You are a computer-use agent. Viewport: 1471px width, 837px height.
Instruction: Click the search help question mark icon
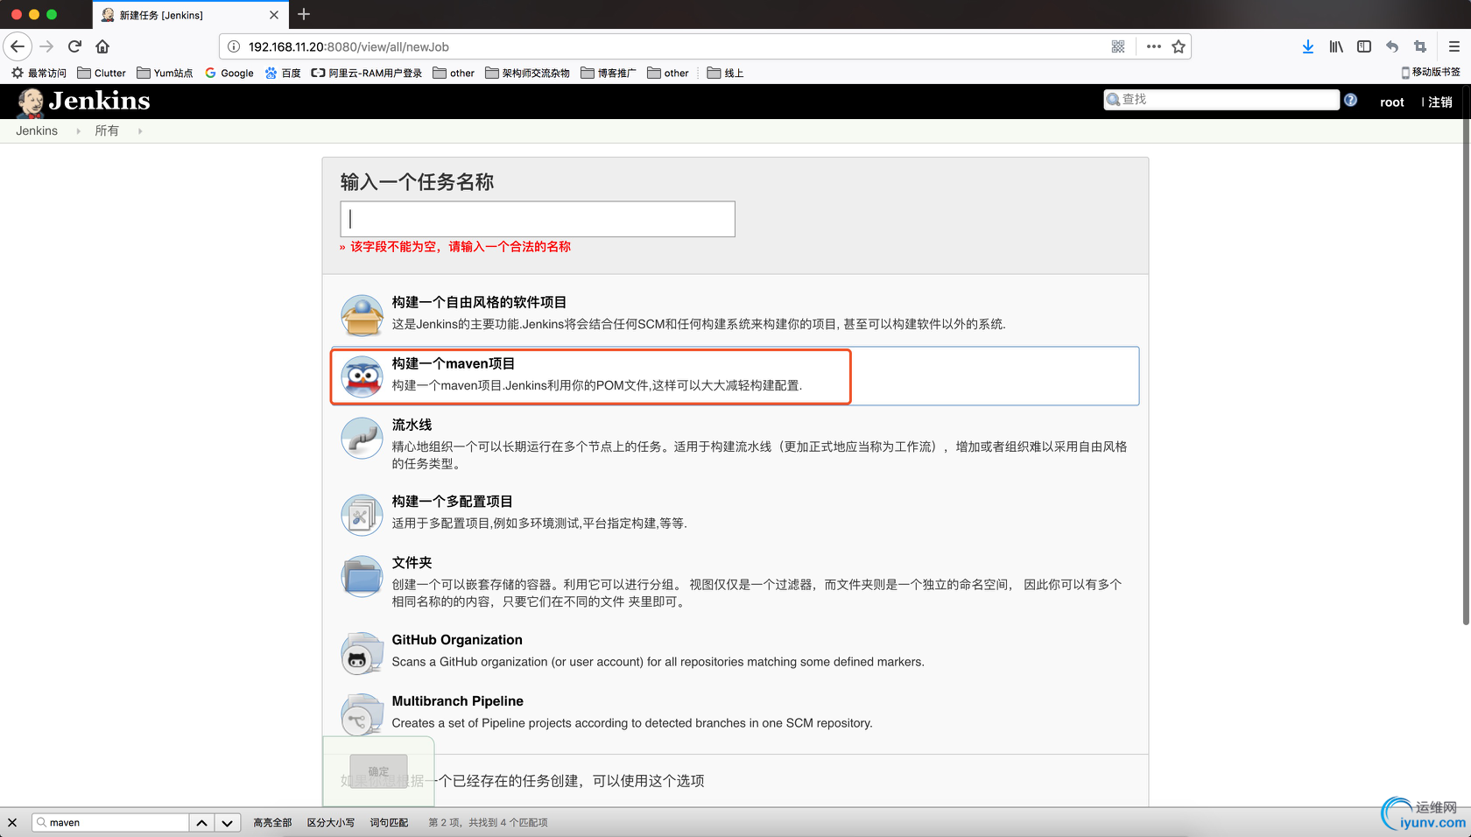1350,100
